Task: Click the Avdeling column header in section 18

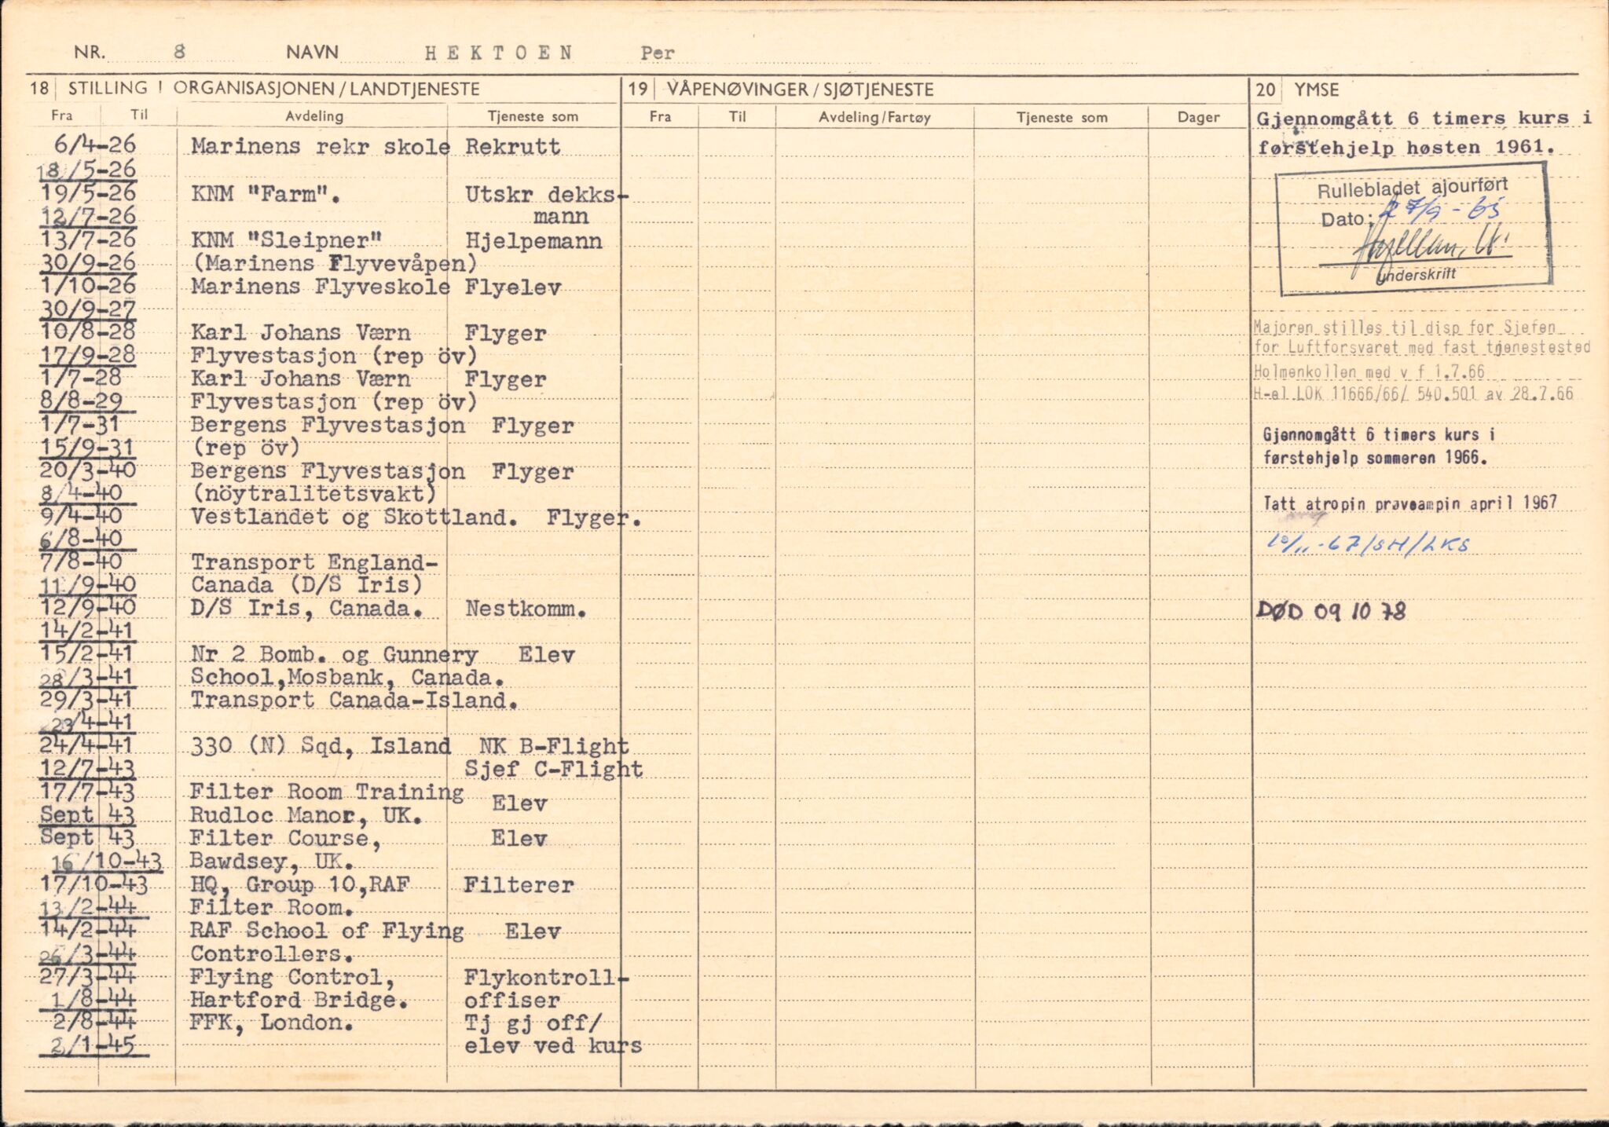Action: point(314,115)
